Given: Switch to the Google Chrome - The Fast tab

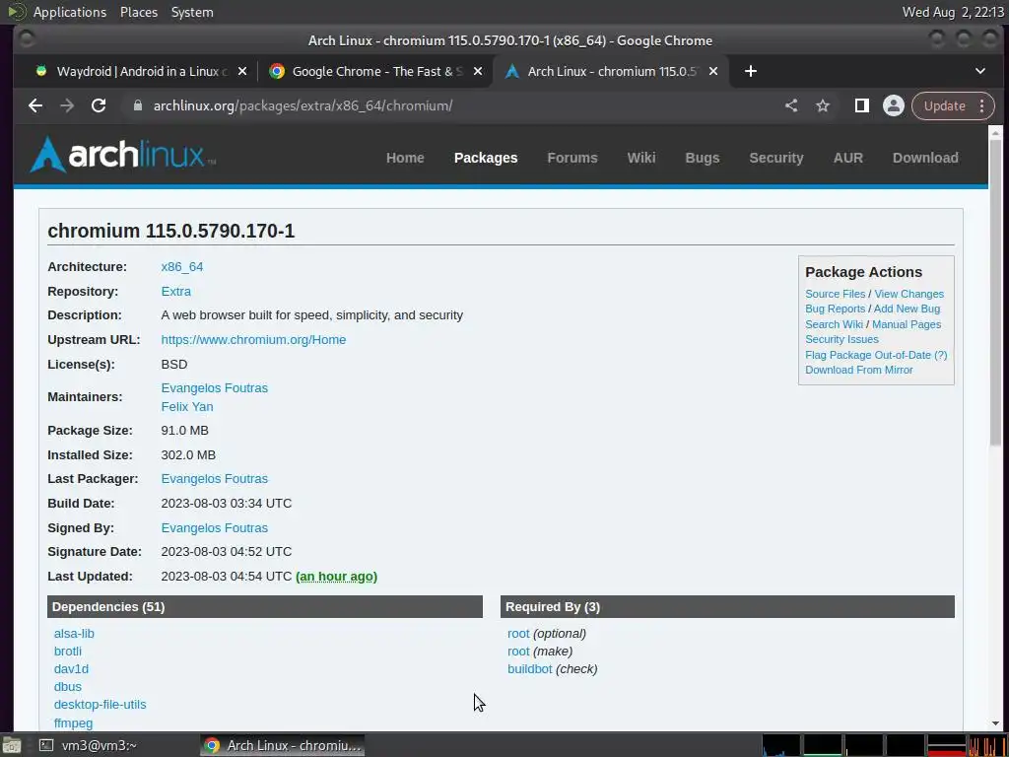Looking at the screenshot, I should click(375, 71).
